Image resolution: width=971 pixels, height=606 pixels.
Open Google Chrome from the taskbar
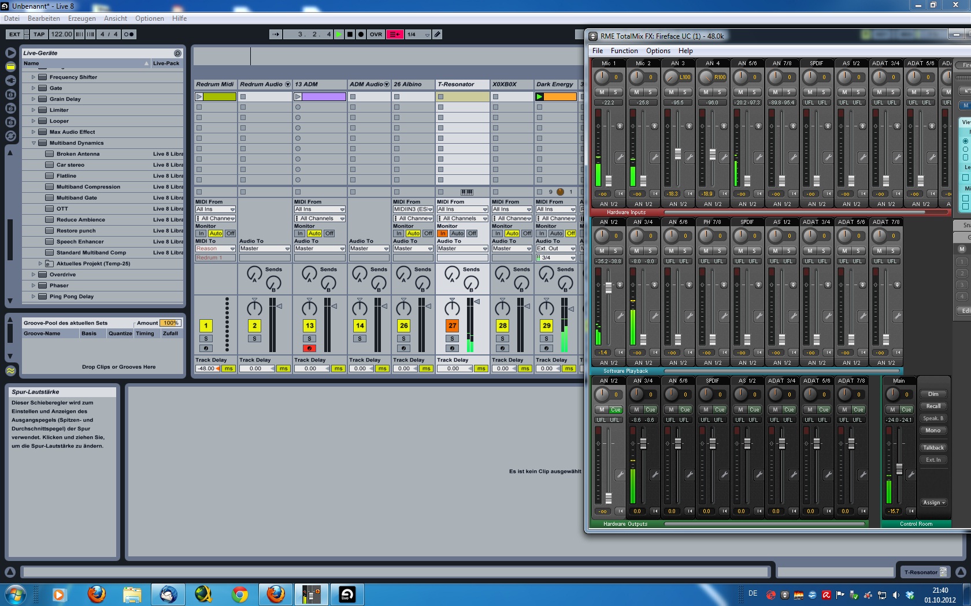tap(239, 594)
